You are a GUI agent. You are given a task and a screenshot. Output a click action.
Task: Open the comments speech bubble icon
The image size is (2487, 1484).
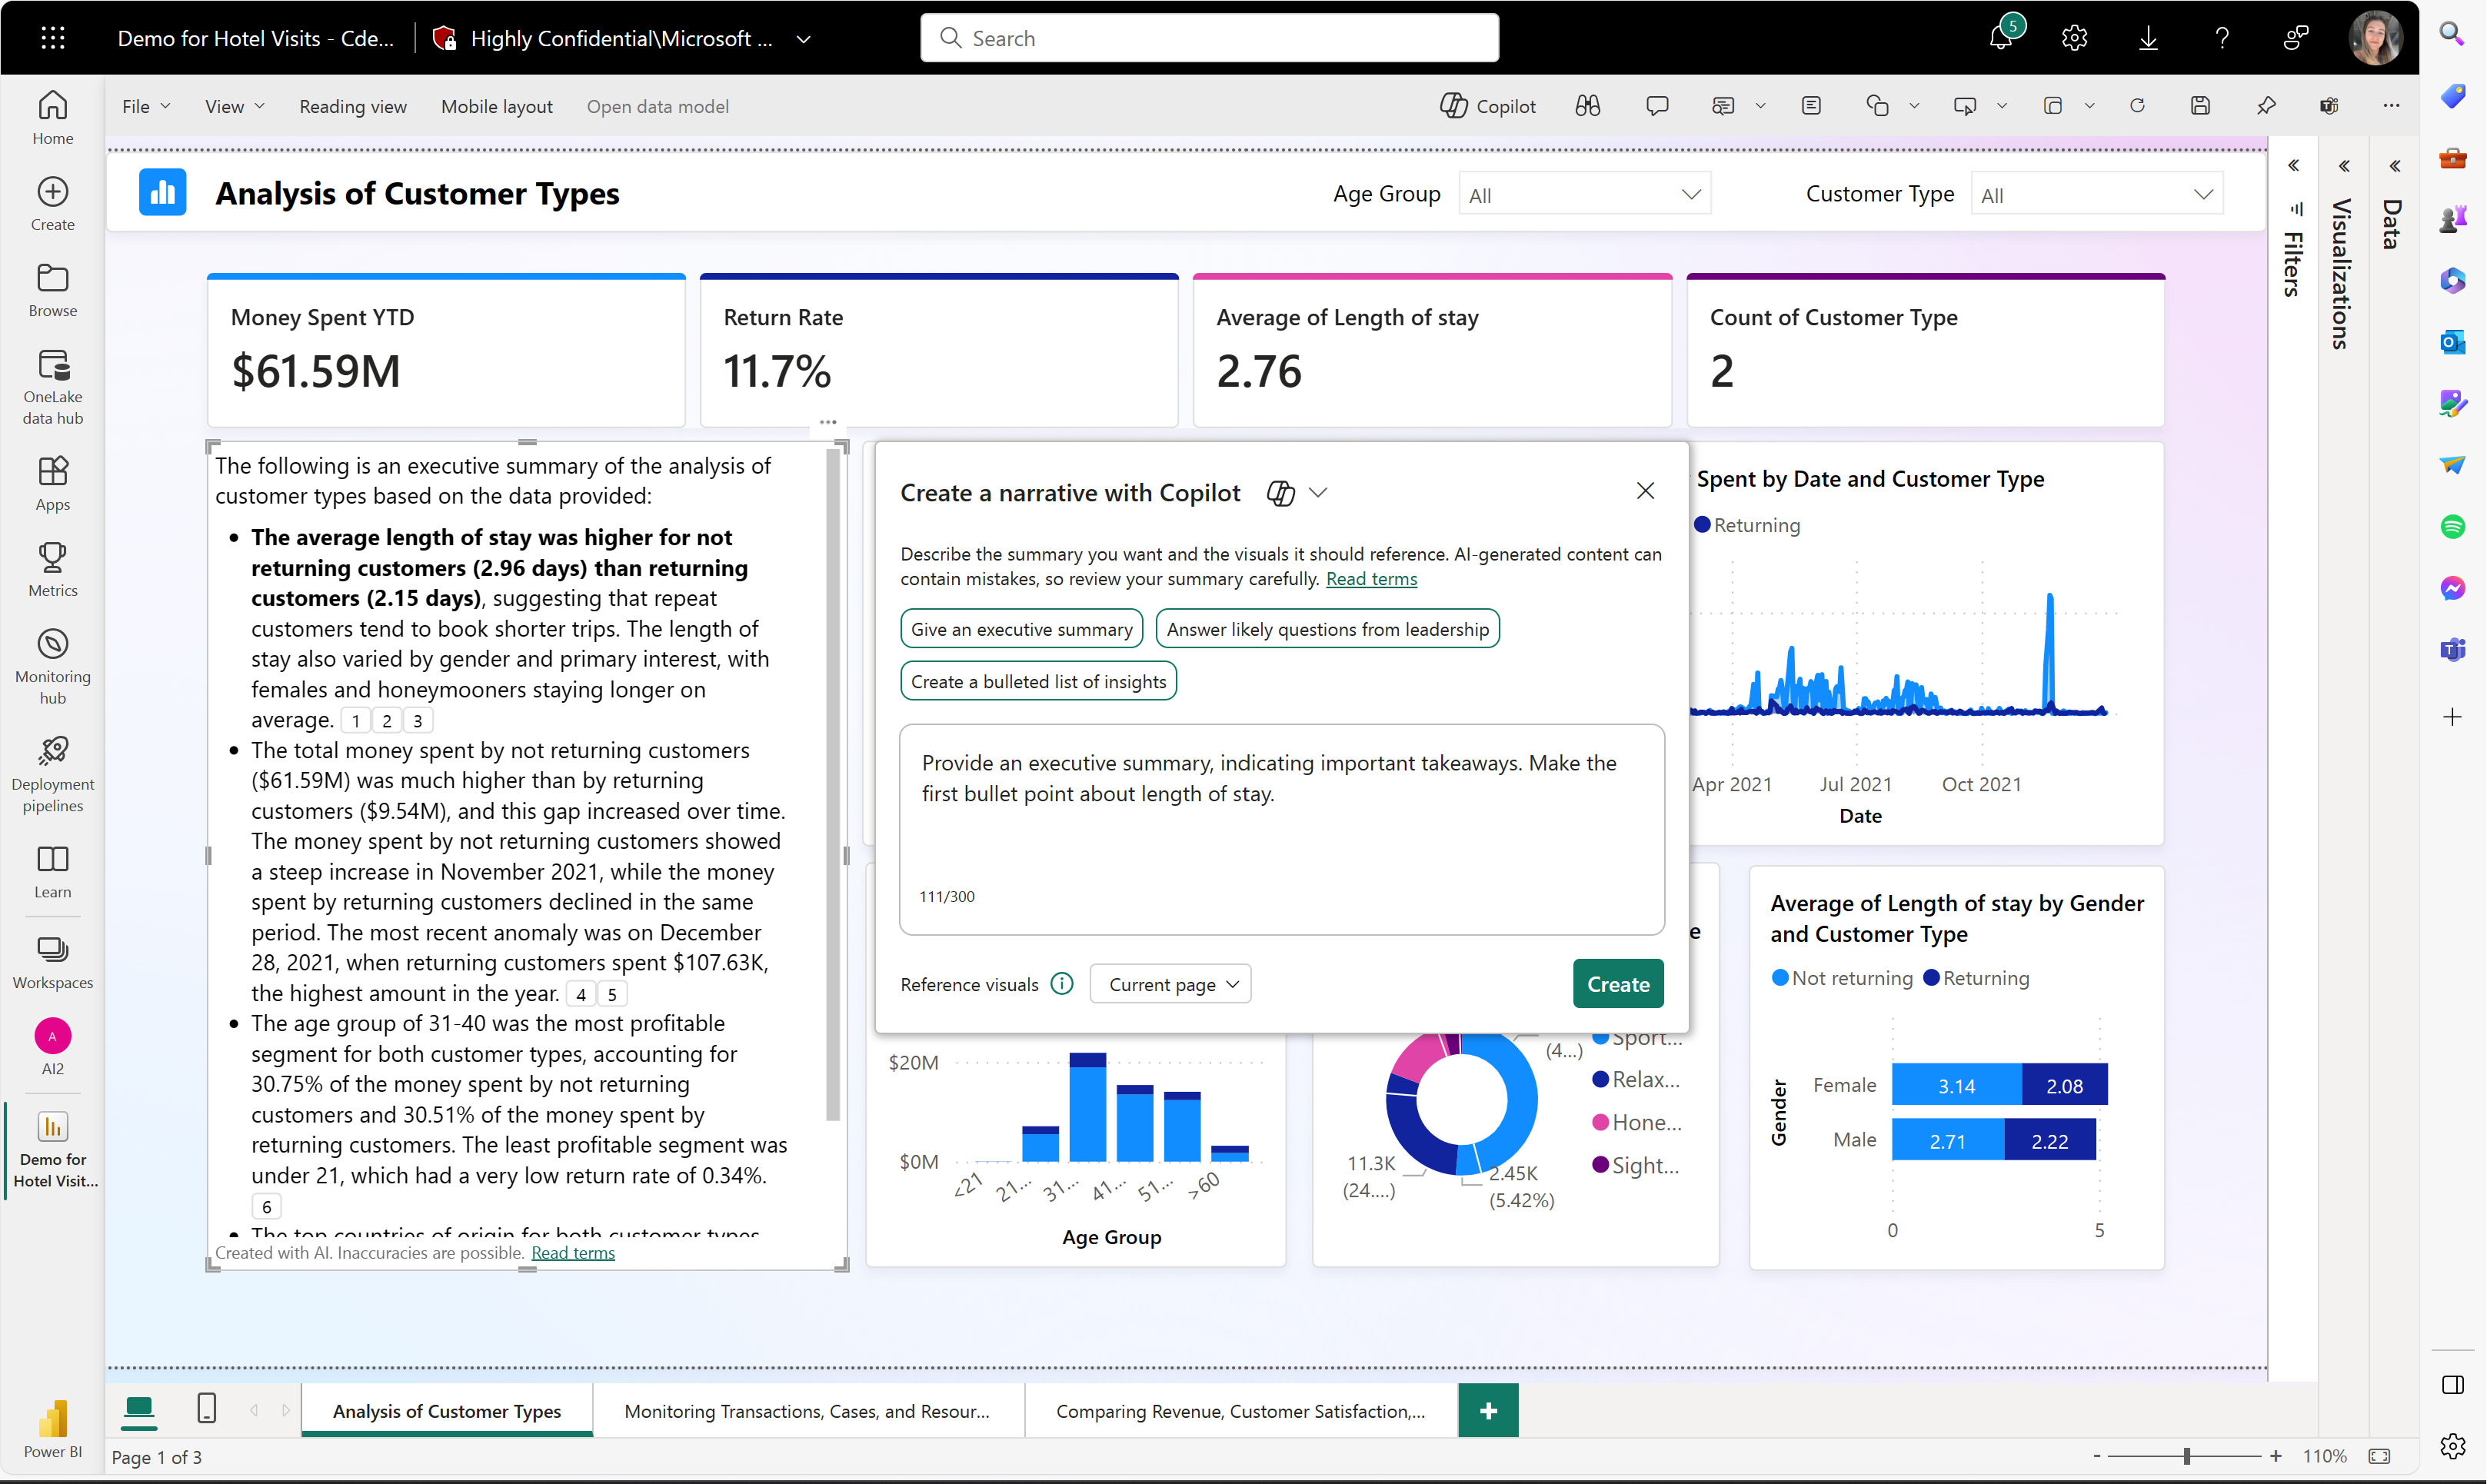[1656, 106]
